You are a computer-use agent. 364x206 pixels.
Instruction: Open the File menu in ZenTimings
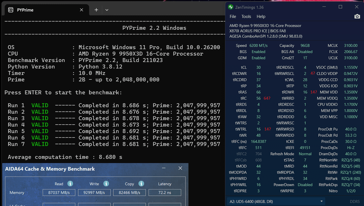pos(233,17)
